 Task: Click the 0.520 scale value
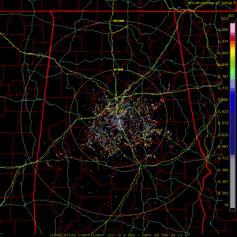pyautogui.click(x=223, y=135)
